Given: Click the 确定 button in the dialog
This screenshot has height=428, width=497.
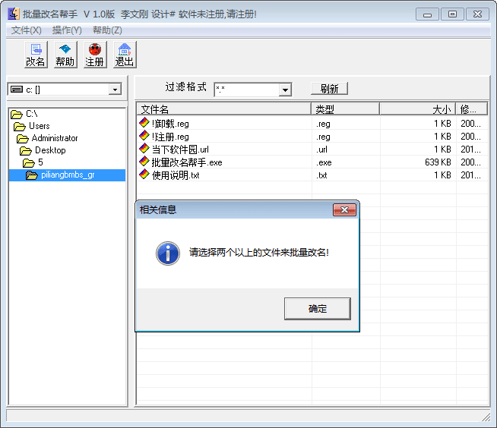Looking at the screenshot, I should pyautogui.click(x=317, y=309).
